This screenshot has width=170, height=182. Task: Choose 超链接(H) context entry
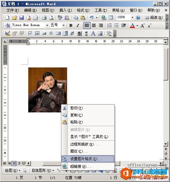click(88, 167)
